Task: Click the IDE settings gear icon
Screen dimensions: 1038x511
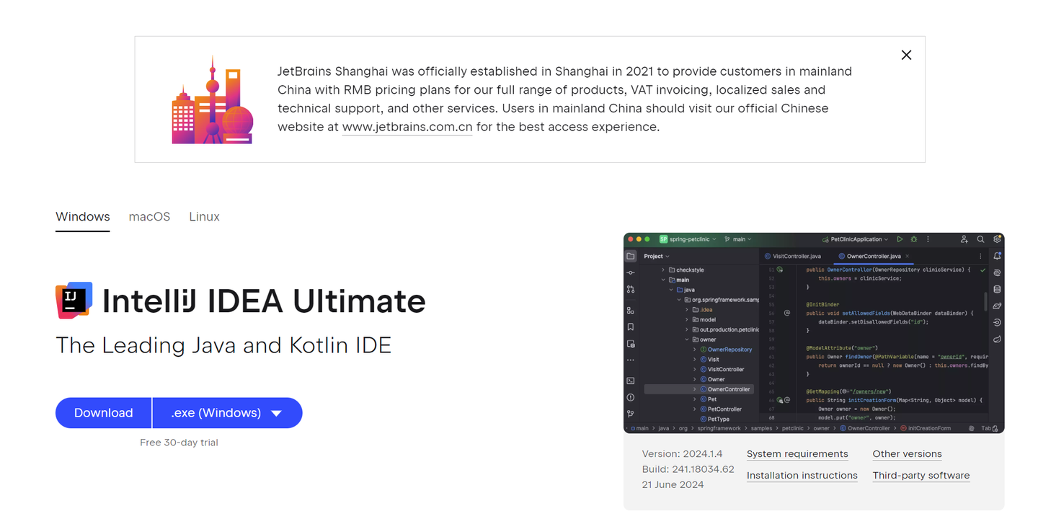Action: [x=997, y=239]
